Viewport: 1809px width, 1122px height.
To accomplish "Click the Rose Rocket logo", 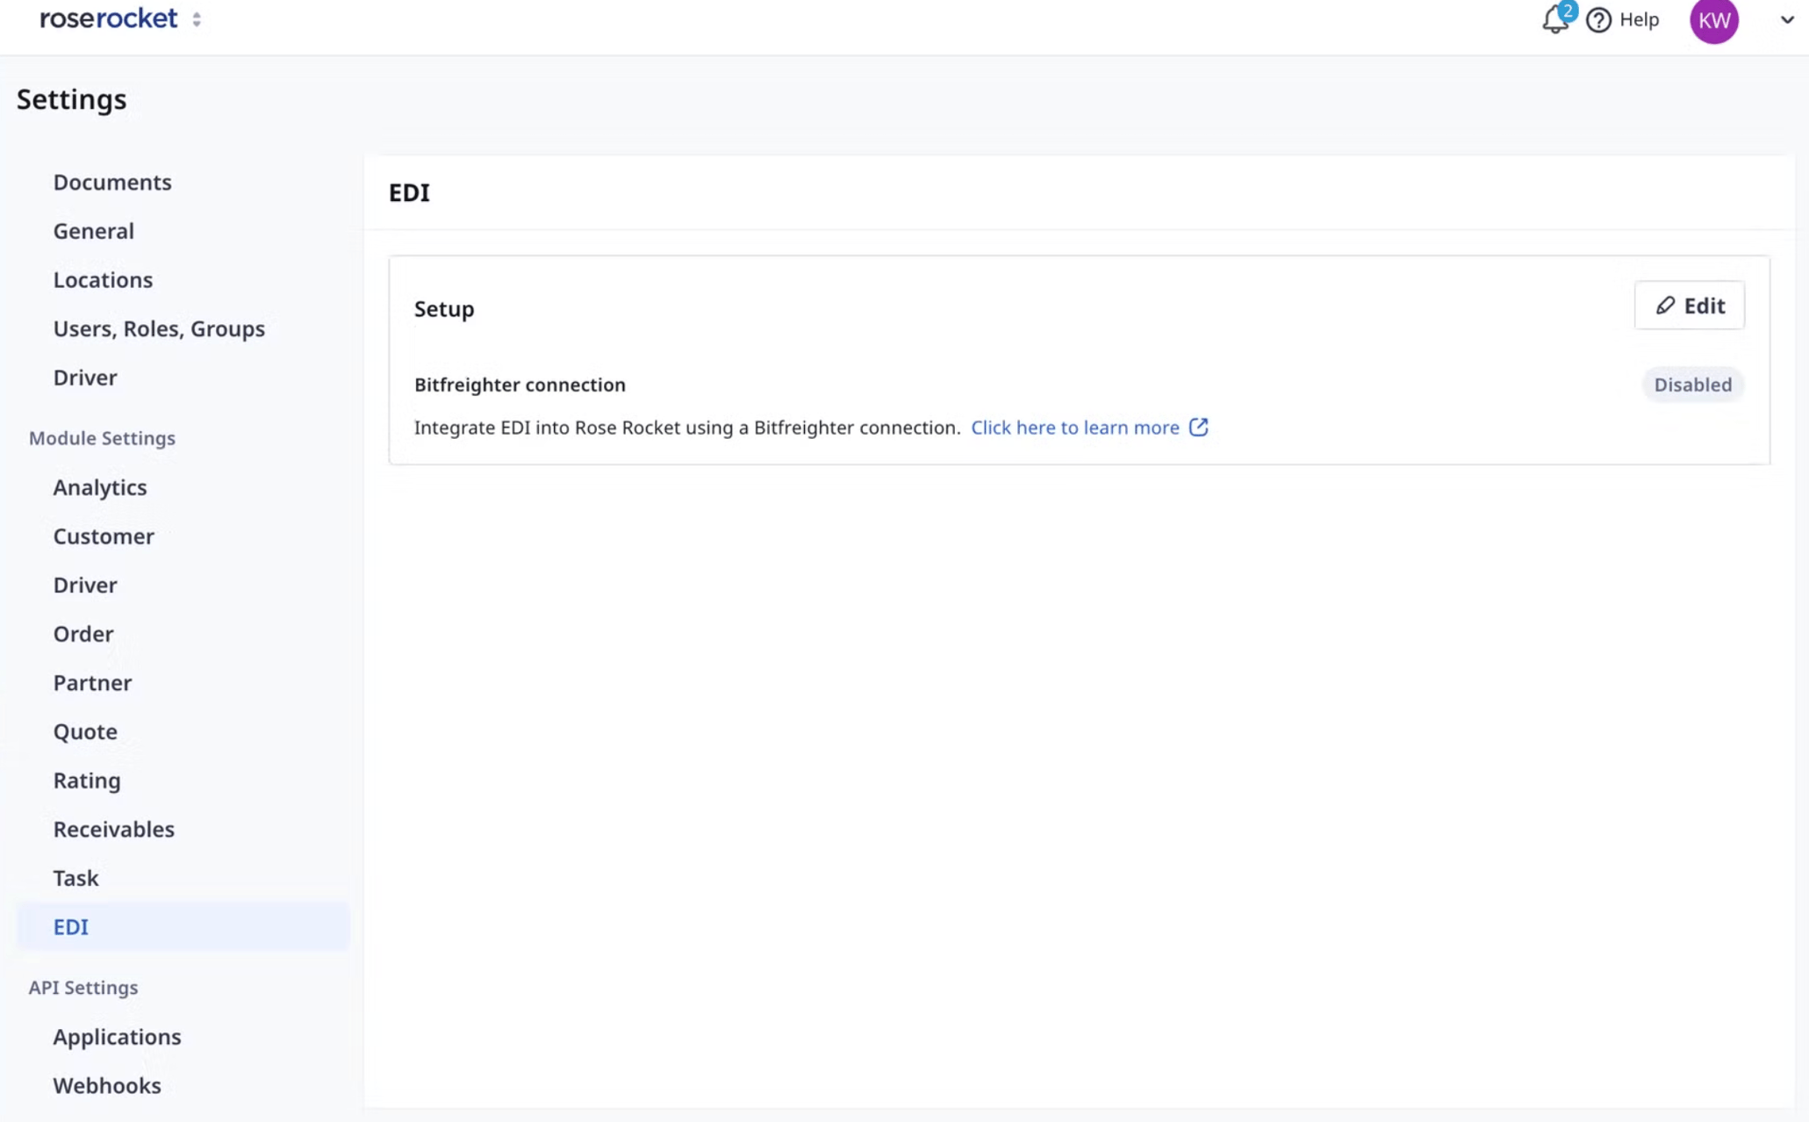I will pos(108,18).
